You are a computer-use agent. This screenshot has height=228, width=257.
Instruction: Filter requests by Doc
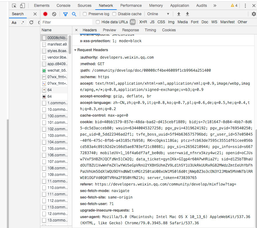point(205,22)
